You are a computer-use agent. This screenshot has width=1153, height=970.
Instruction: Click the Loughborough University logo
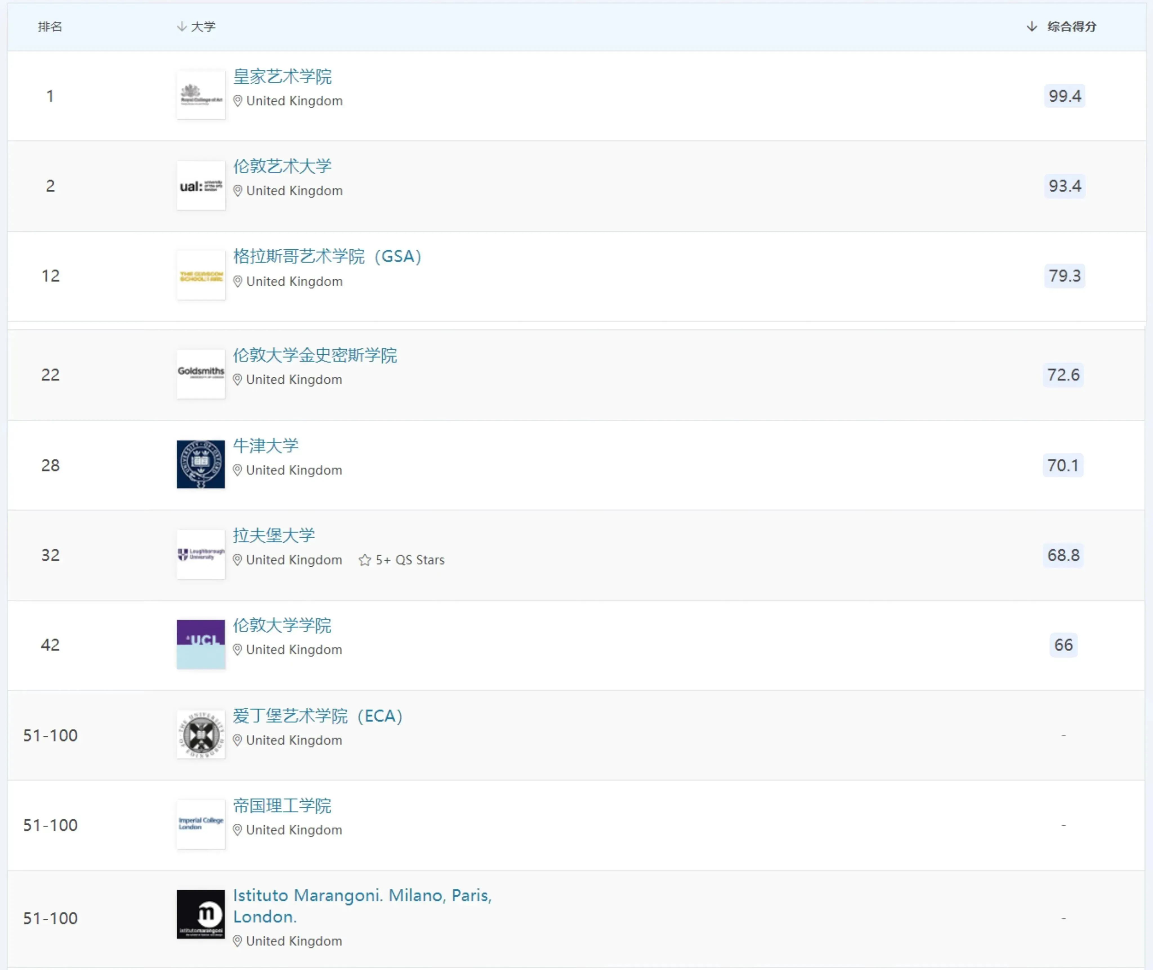click(x=201, y=554)
